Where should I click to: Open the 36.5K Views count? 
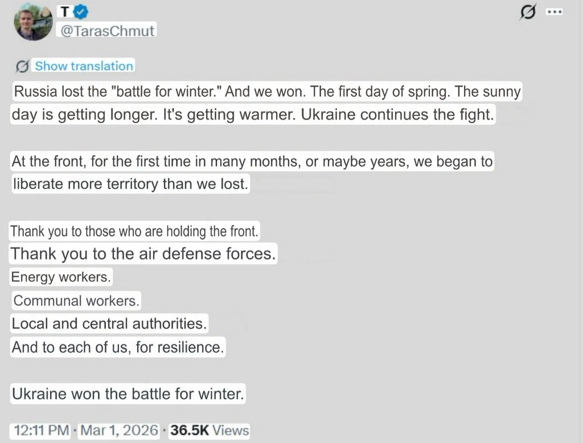210,430
